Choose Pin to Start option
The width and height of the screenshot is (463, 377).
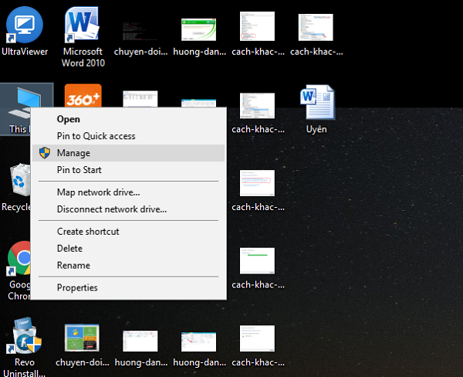click(x=79, y=170)
